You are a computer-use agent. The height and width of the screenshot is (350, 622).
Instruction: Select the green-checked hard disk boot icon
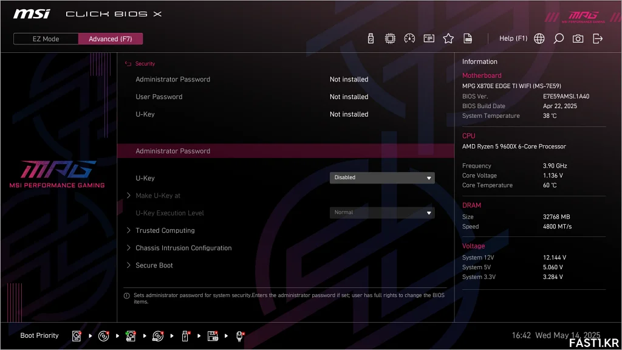(131, 335)
